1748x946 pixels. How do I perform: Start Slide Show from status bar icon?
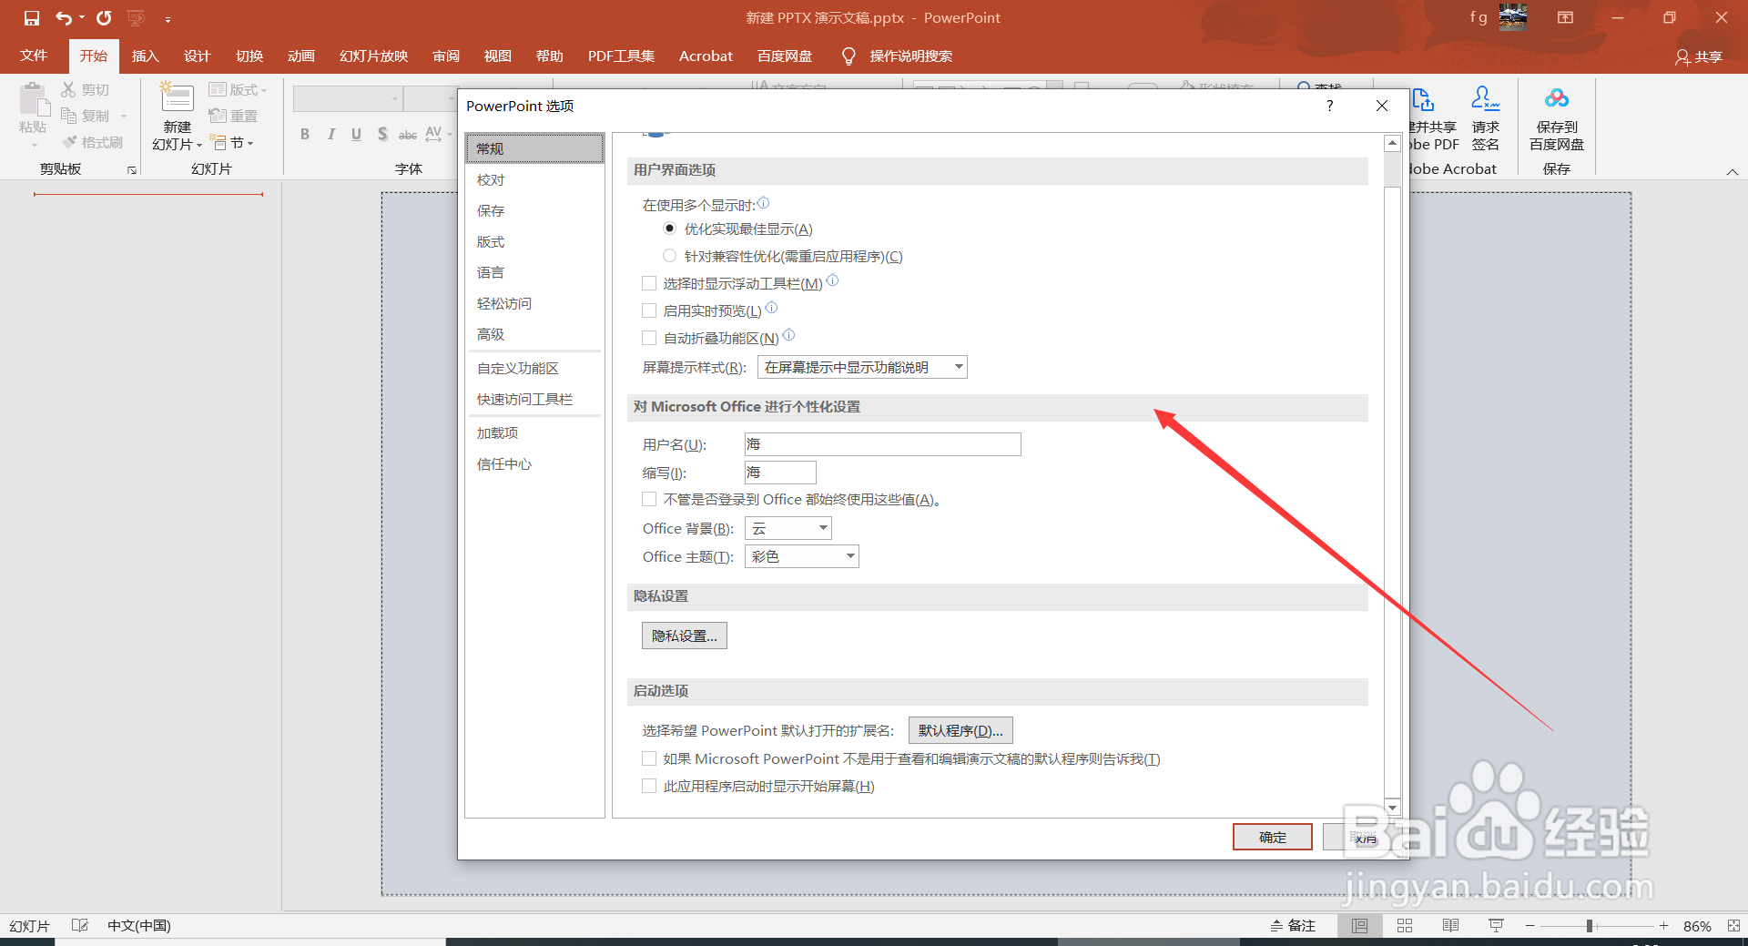pos(1496,926)
